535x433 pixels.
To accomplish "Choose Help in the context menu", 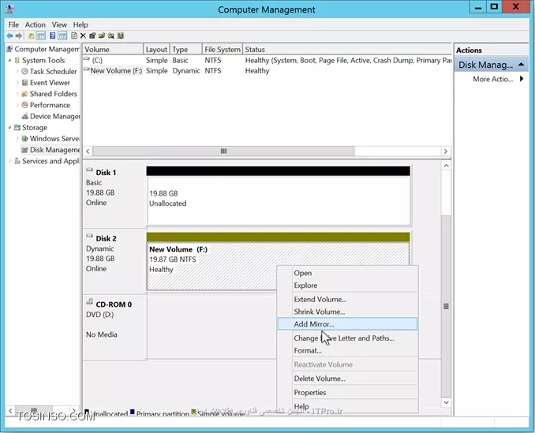I will pyautogui.click(x=347, y=406).
